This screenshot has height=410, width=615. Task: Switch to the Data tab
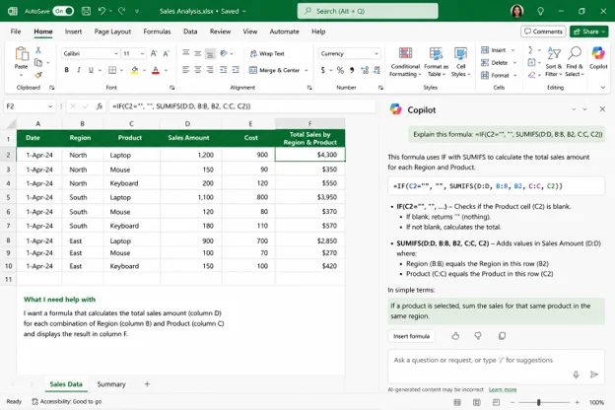coord(190,32)
